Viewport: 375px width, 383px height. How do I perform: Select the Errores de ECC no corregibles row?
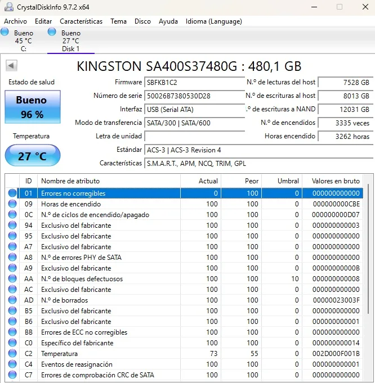(184, 332)
